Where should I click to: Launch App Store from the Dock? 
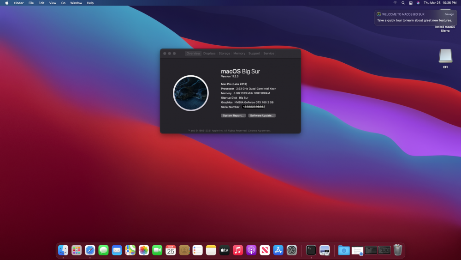pos(278,250)
